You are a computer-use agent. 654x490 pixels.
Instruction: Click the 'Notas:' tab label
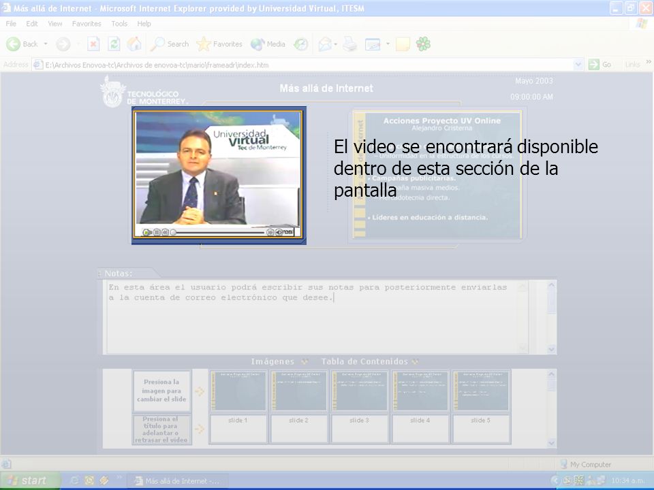click(119, 274)
